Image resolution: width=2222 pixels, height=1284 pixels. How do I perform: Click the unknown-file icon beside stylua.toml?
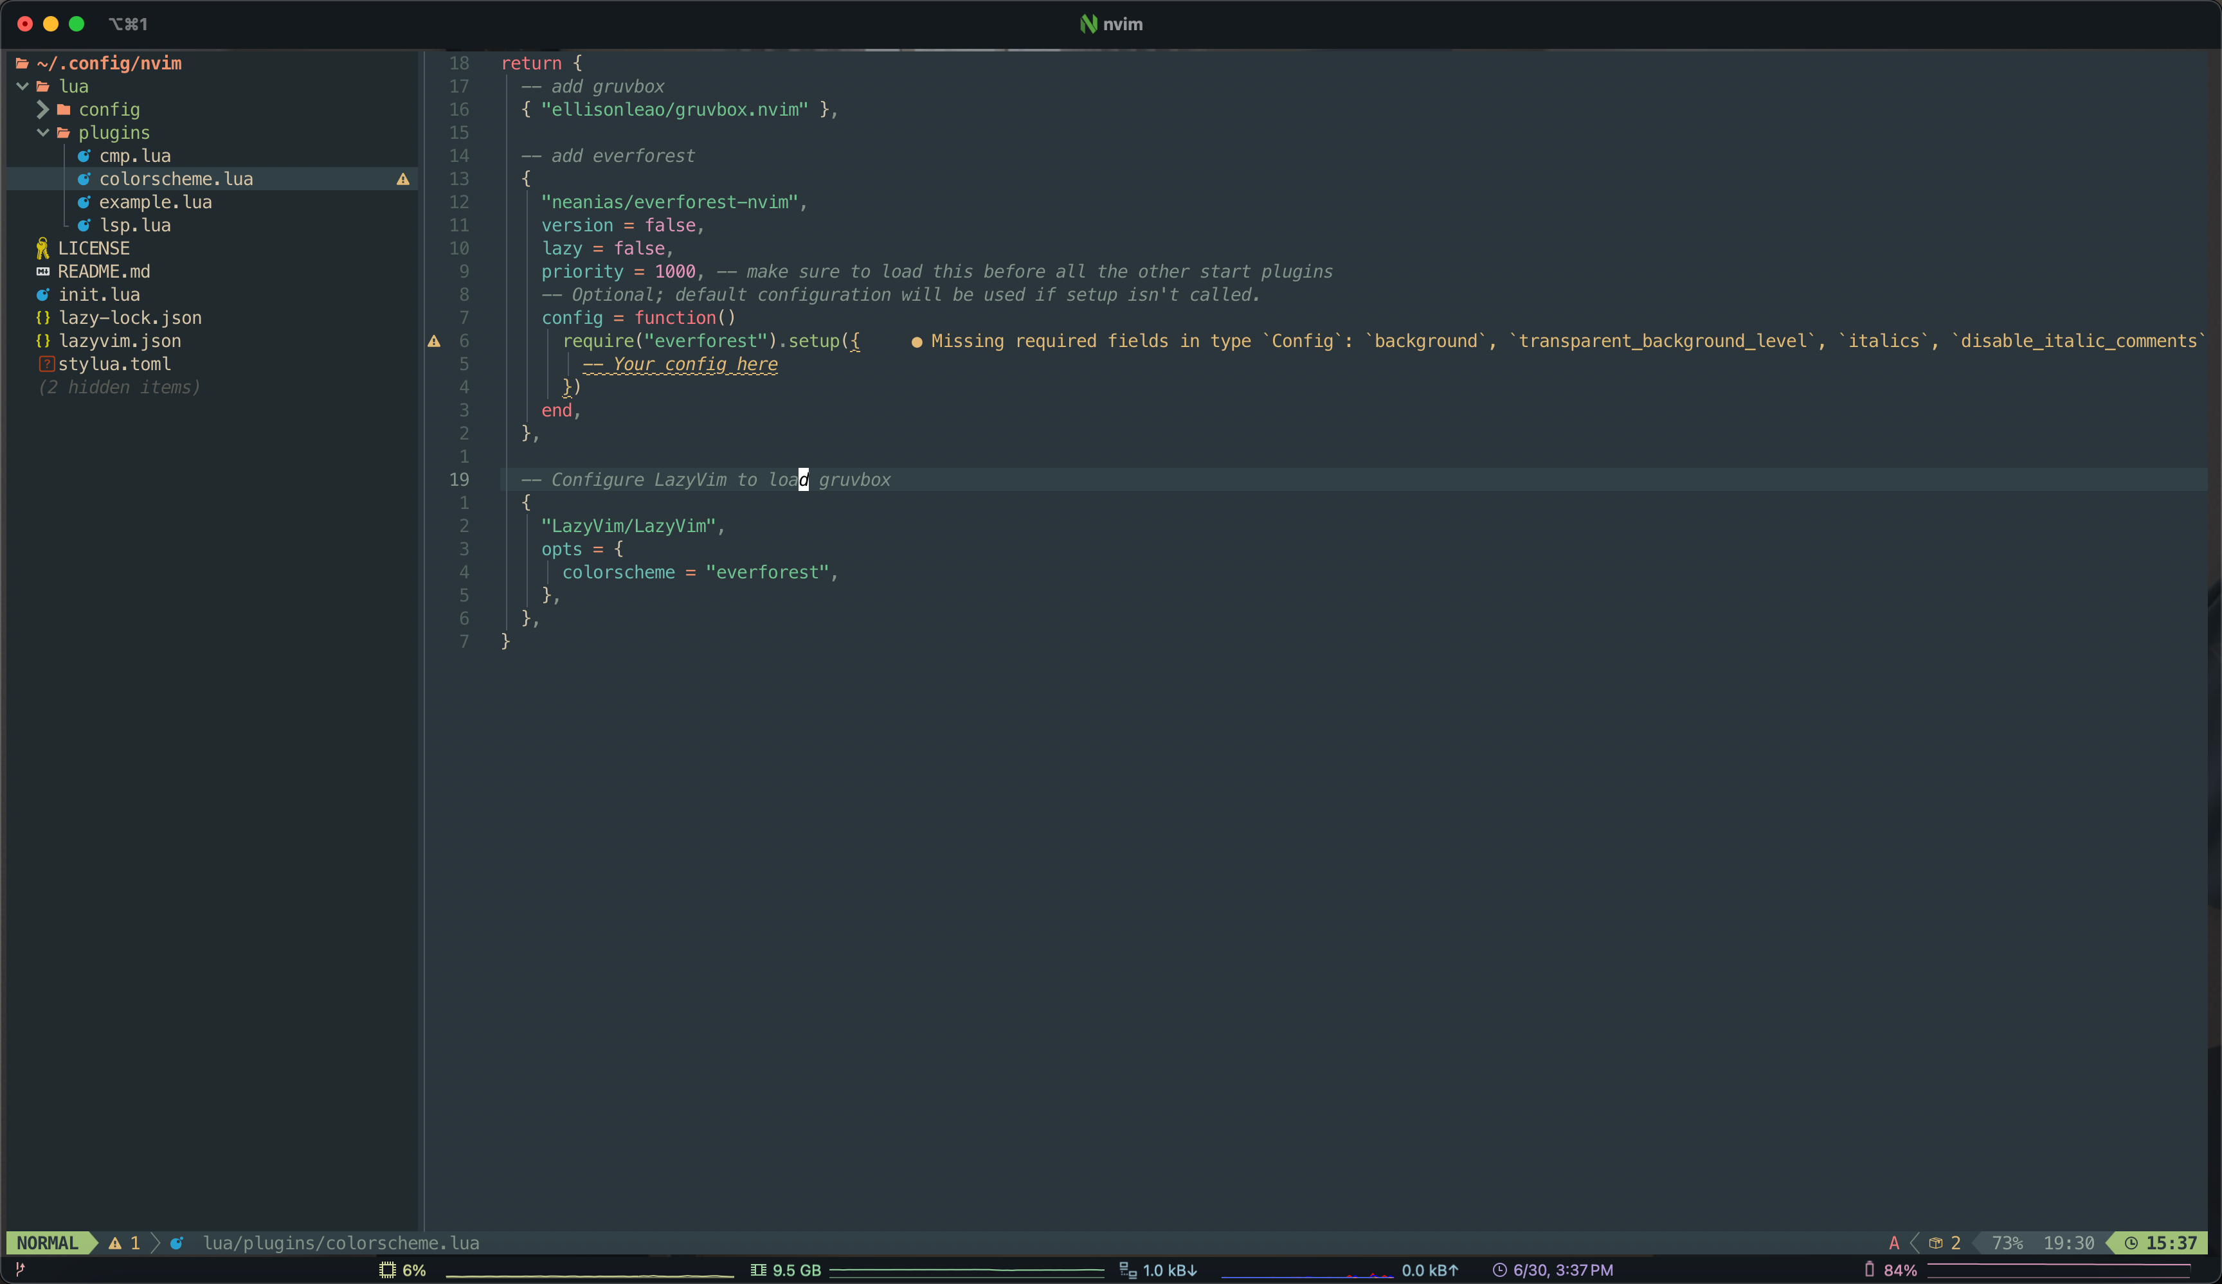tap(47, 364)
